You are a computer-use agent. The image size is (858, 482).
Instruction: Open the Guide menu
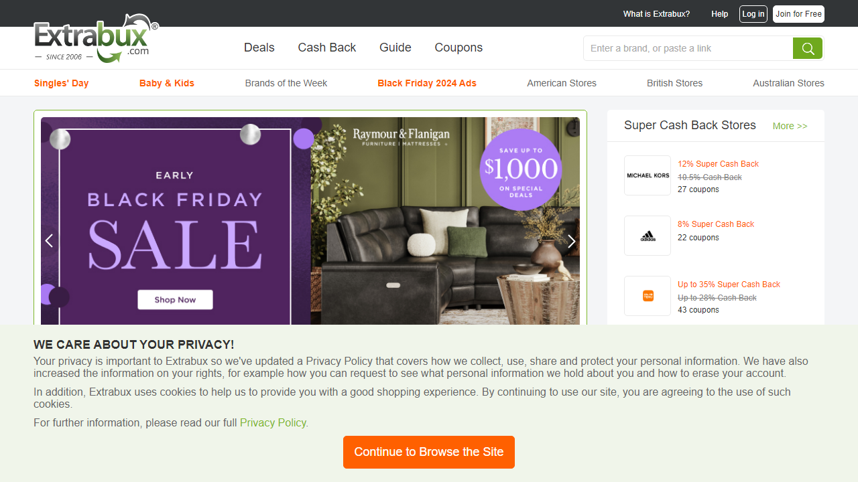395,48
